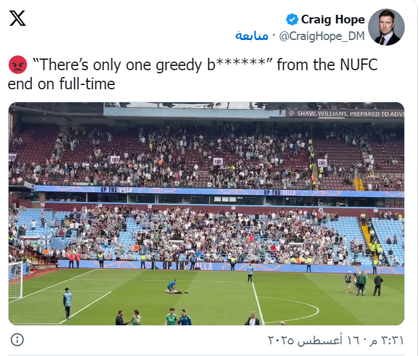Viewport: 419px width, 356px height.
Task: Open the Craig Hope display name
Action: click(333, 19)
